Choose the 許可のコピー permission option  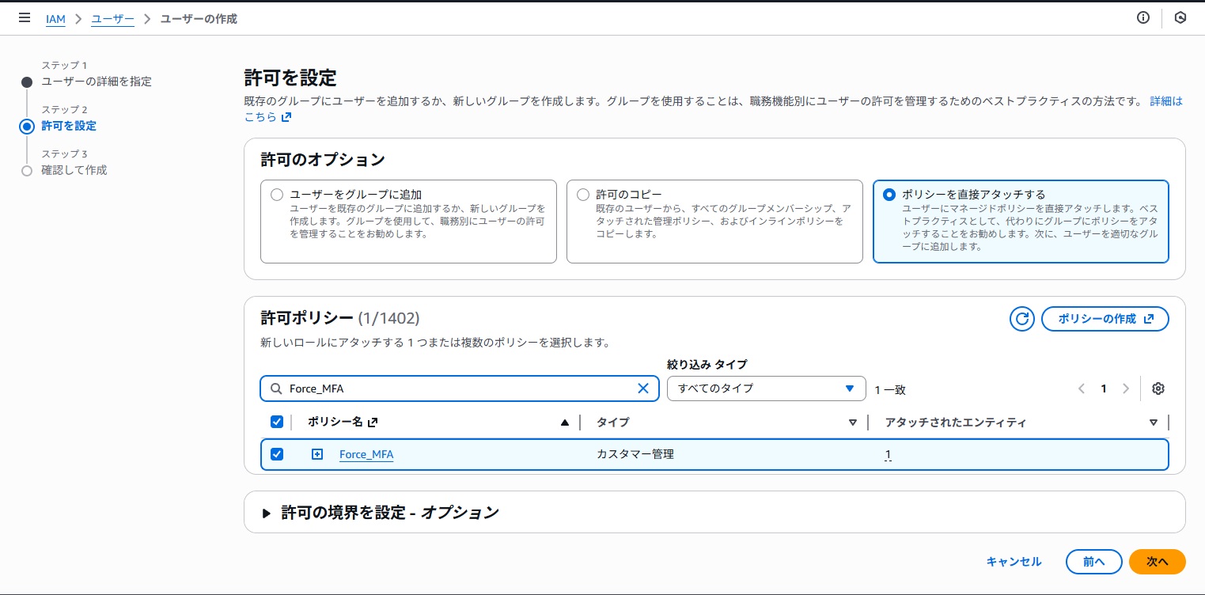coord(583,194)
